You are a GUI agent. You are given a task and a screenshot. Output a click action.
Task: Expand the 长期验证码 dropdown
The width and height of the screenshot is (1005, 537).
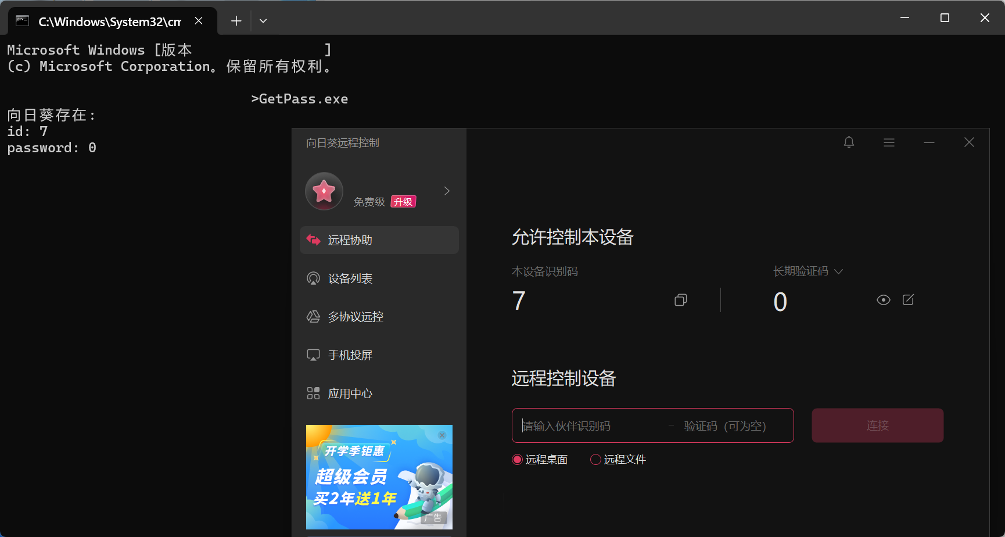point(838,271)
